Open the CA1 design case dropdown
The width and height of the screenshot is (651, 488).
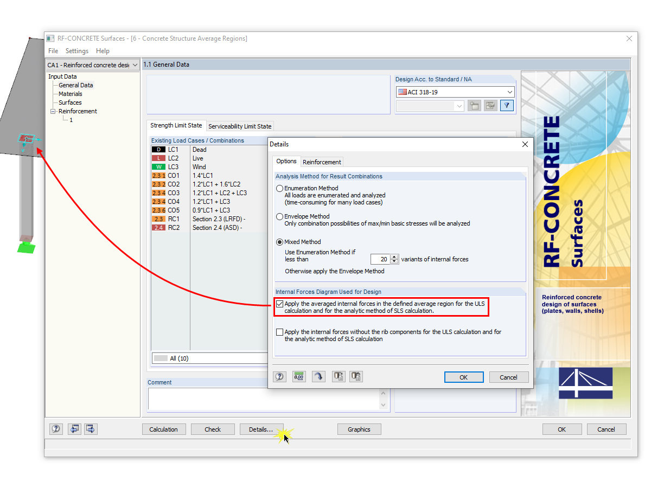(x=135, y=65)
